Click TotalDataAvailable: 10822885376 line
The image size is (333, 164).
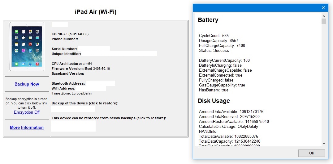tap(228, 137)
